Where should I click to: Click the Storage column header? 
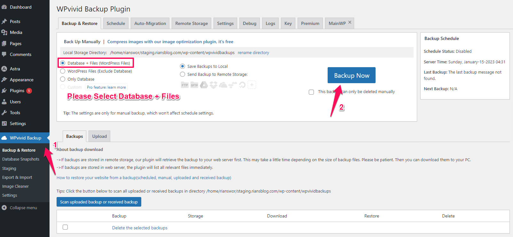(x=195, y=216)
